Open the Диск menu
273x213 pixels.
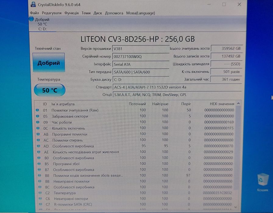pyautogui.click(x=98, y=13)
